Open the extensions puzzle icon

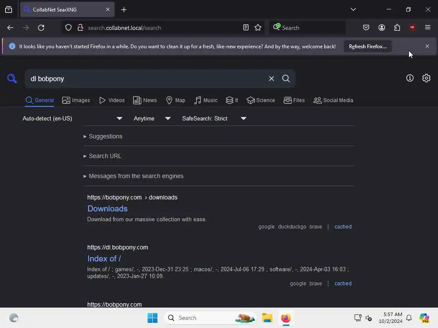(x=397, y=28)
